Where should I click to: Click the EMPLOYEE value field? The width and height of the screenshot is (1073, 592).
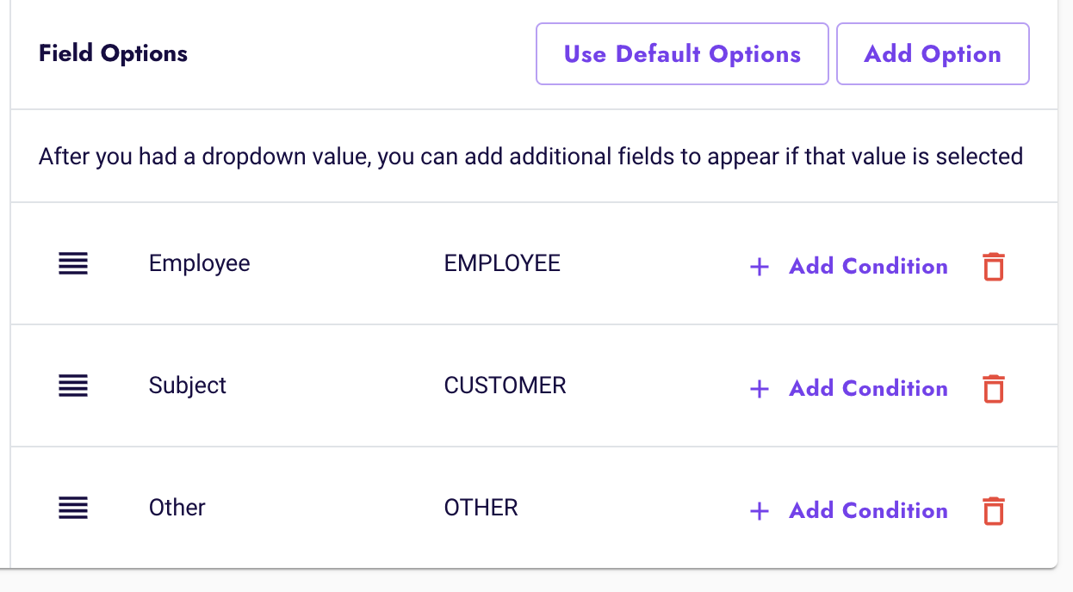click(x=502, y=263)
